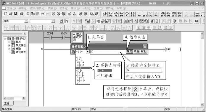Screen dimensions: 206x112
Task: Open a project with the folder icon
Action: pos(11,14)
